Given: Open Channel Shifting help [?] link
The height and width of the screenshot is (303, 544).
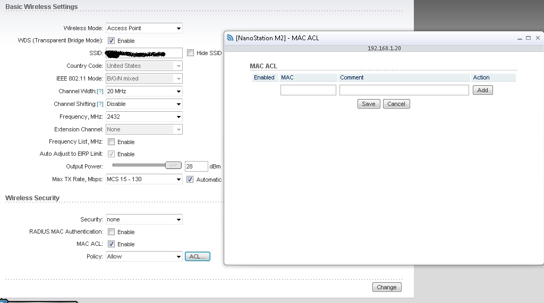Looking at the screenshot, I should [100, 104].
